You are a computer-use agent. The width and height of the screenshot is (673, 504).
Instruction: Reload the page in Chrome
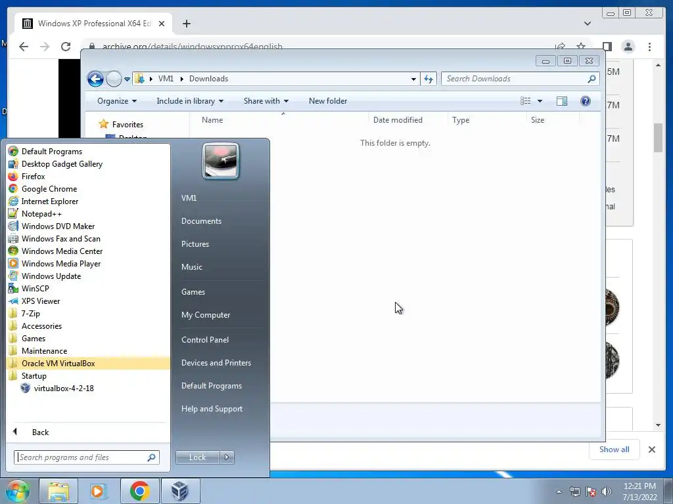click(66, 47)
